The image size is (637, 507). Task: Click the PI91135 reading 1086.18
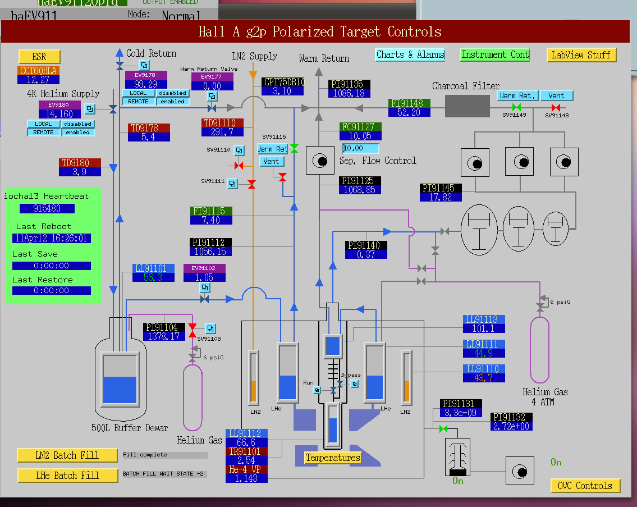[349, 93]
